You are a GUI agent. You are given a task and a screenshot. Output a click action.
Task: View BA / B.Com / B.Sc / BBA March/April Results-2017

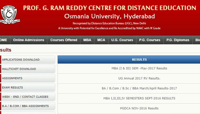139,88
